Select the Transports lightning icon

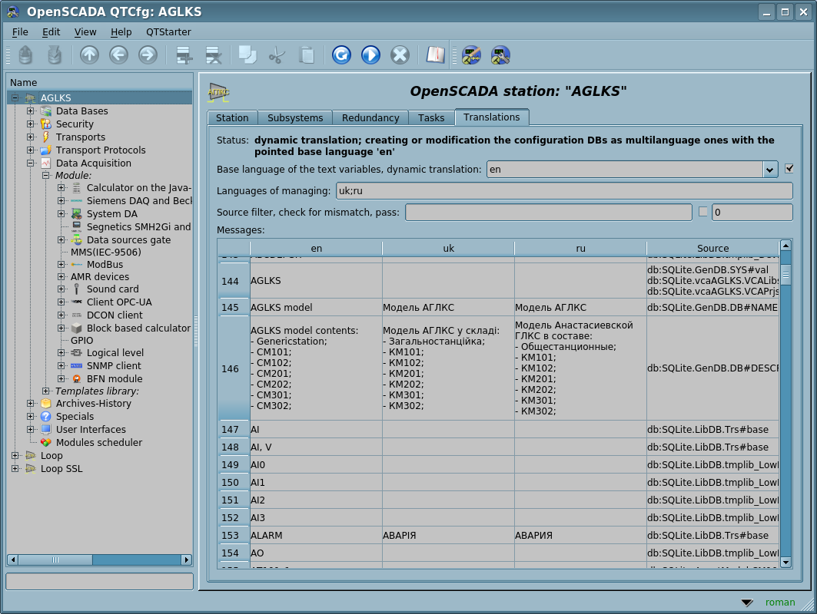(x=46, y=137)
